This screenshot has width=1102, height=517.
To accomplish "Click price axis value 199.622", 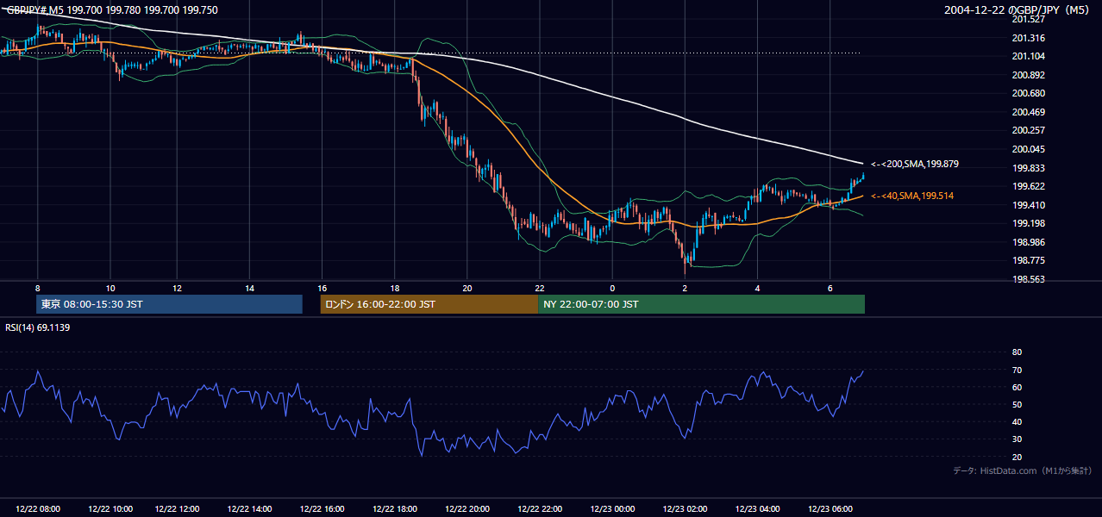I will (x=1028, y=186).
